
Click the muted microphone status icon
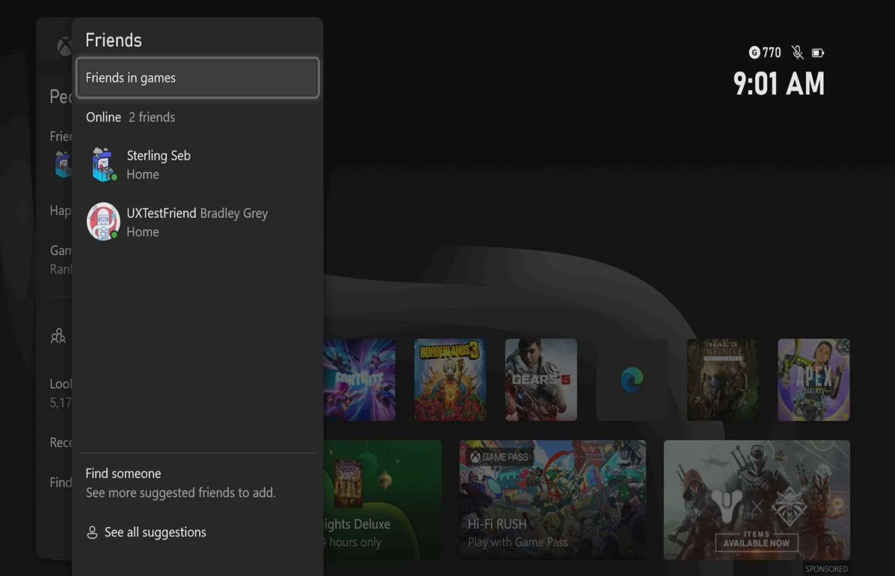797,52
